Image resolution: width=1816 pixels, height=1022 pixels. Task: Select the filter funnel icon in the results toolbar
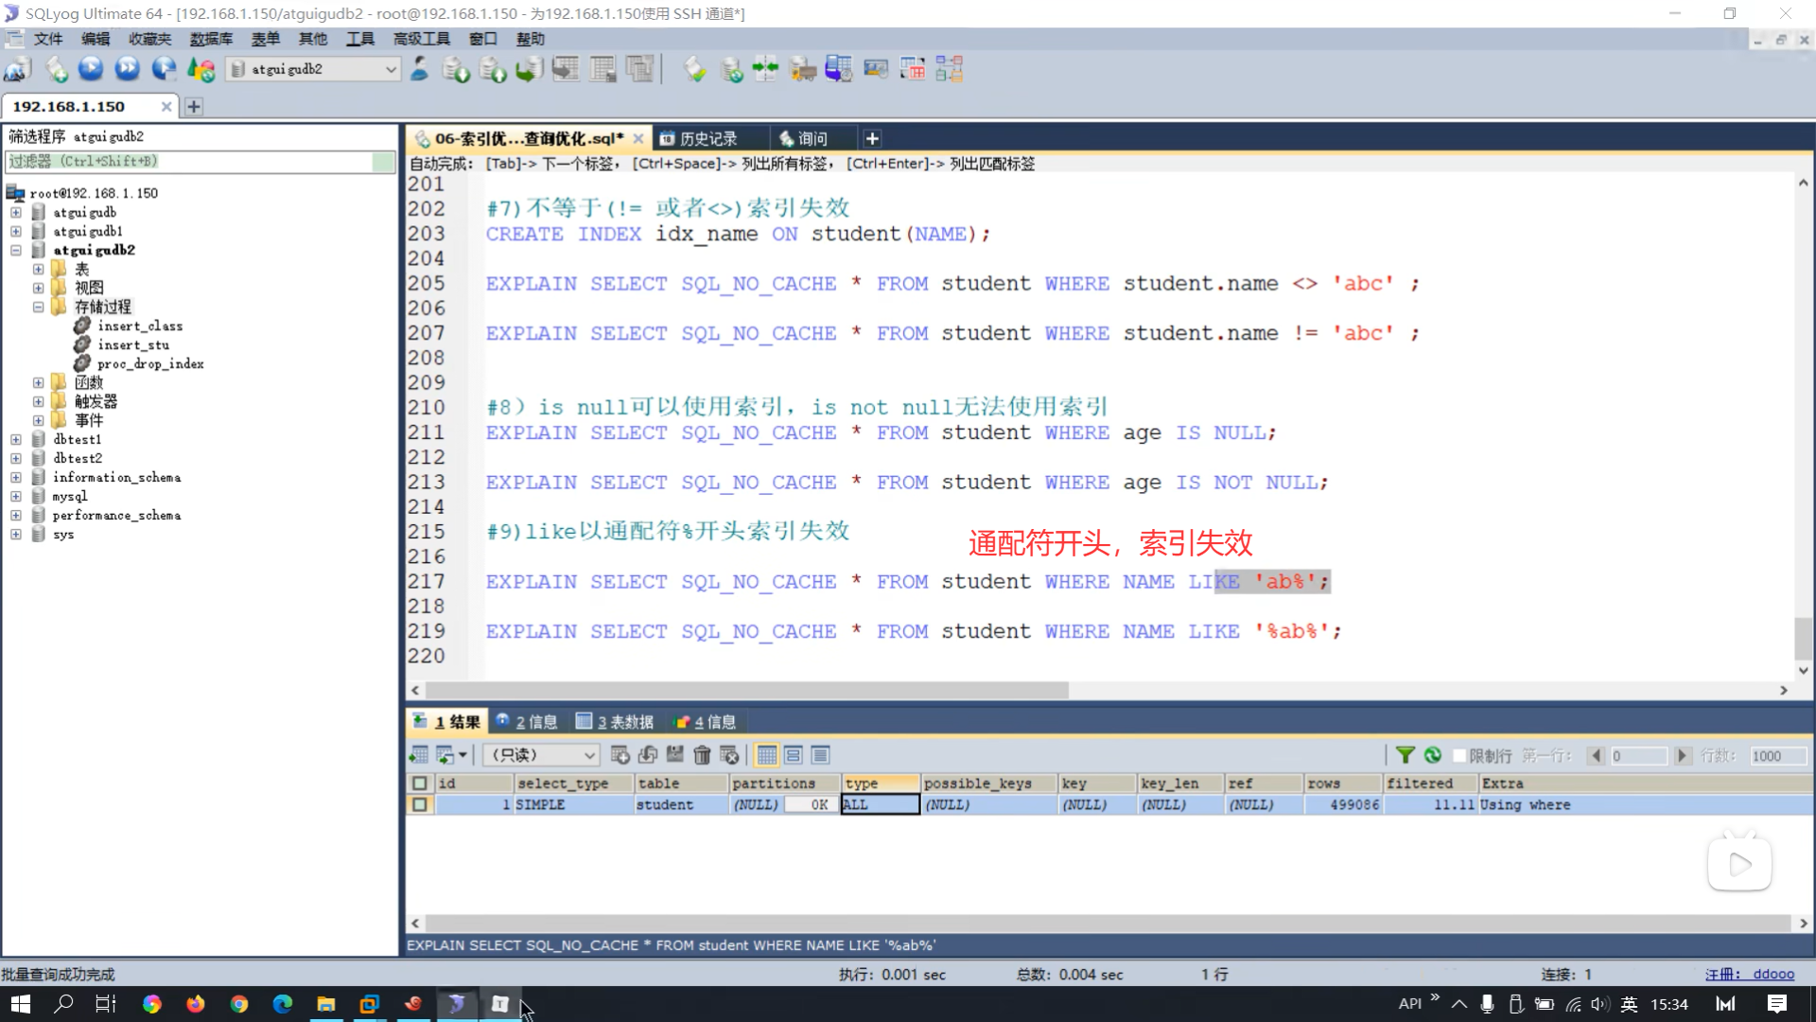(x=1406, y=755)
